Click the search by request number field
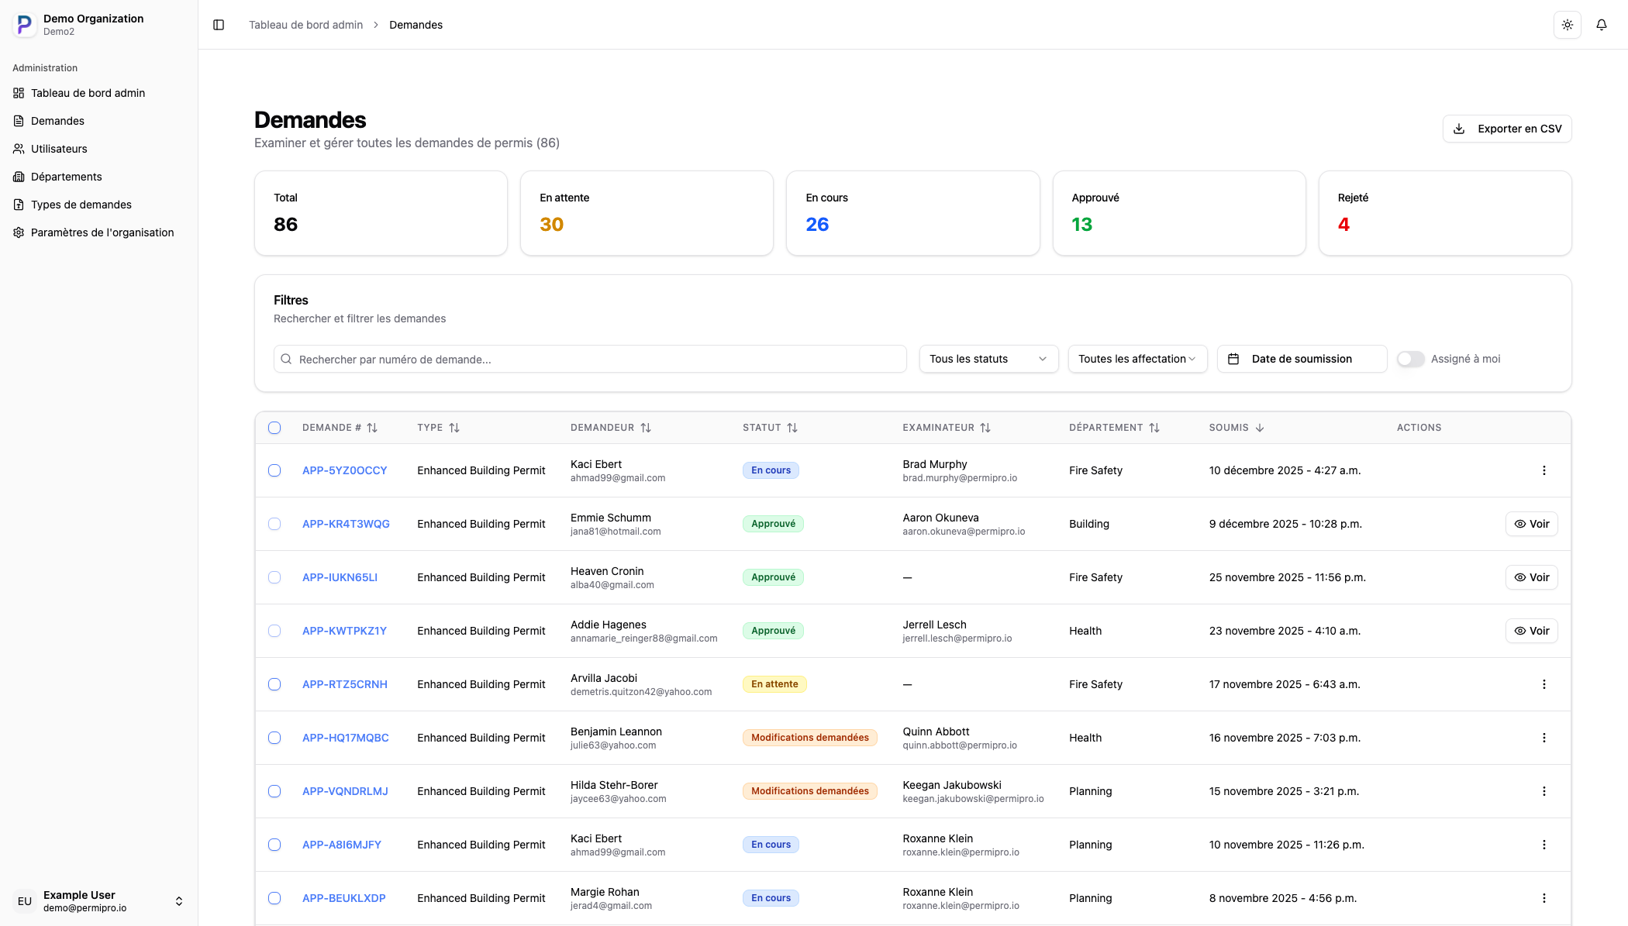This screenshot has width=1628, height=926. pos(589,359)
